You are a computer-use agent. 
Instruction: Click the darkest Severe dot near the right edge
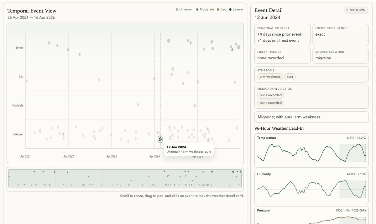(x=232, y=50)
